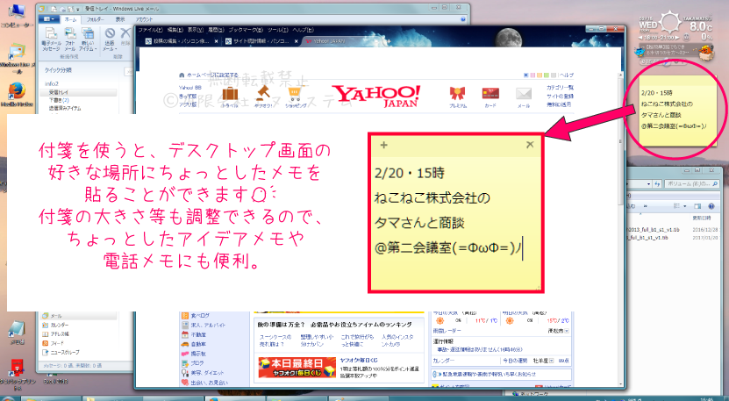Click the アプリ版 link
Viewport: 729px width, 401px height.
[x=188, y=104]
